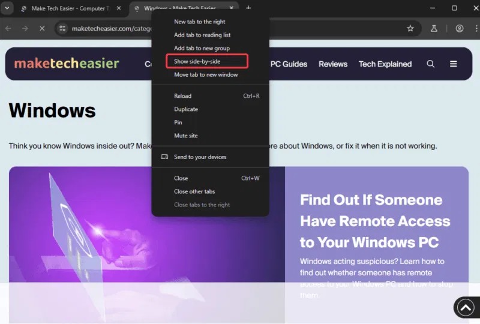The width and height of the screenshot is (480, 324).
Task: Bookmark this page with the star icon
Action: [410, 28]
